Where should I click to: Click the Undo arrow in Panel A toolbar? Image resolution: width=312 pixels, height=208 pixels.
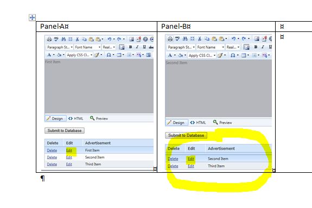click(110, 39)
